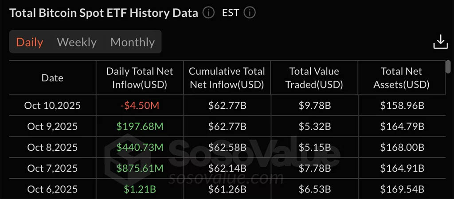This screenshot has width=454, height=199.
Task: Click the -$4.50M net inflow value
Action: click(x=140, y=106)
